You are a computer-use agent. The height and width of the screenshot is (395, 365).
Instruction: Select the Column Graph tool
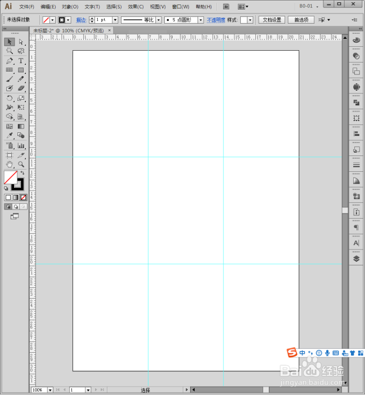[x=21, y=145]
